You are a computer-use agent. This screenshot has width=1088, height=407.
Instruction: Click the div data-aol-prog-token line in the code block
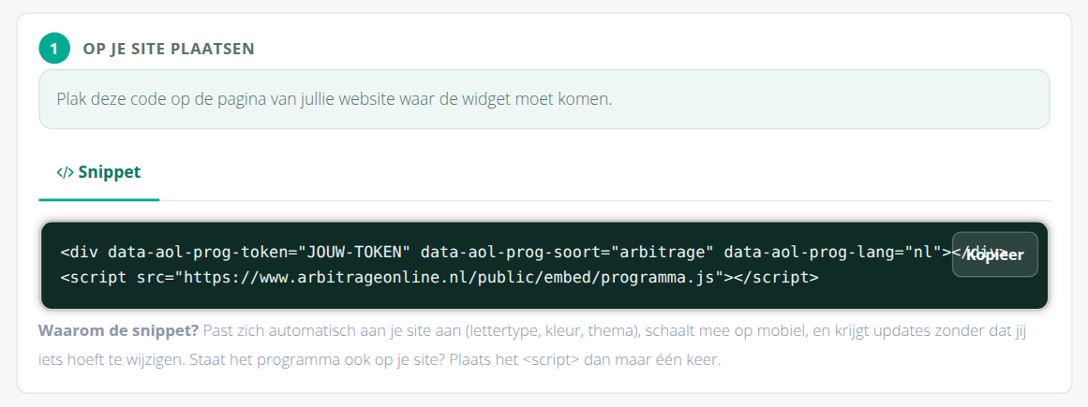[533, 251]
